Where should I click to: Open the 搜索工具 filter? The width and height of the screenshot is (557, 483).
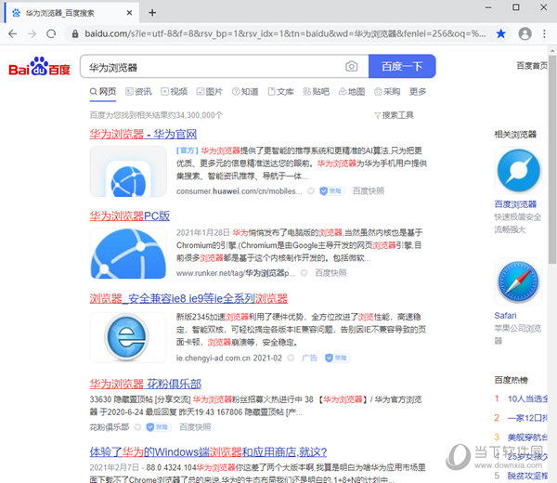395,115
